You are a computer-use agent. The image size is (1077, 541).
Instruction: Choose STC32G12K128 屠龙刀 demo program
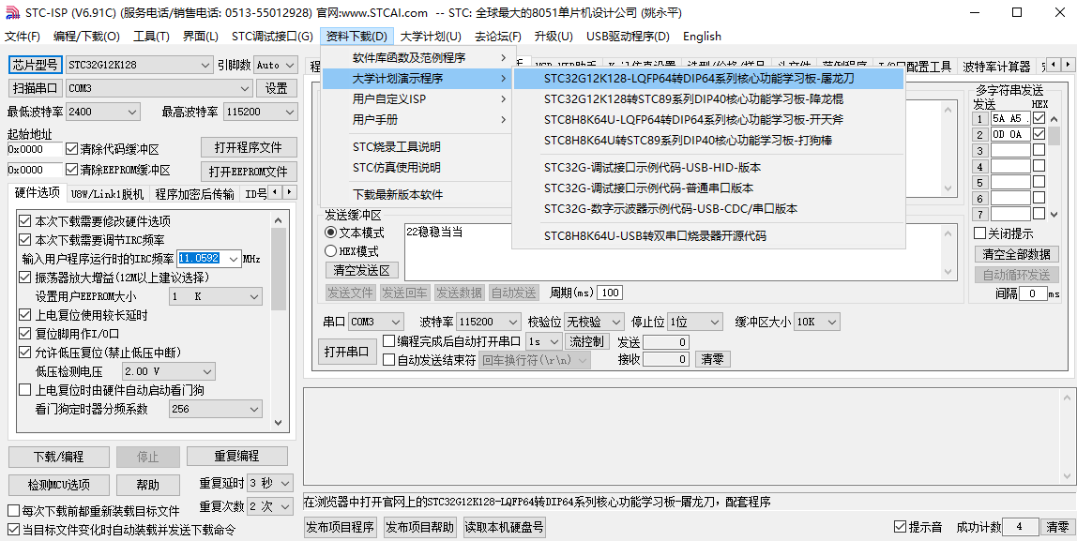(708, 78)
